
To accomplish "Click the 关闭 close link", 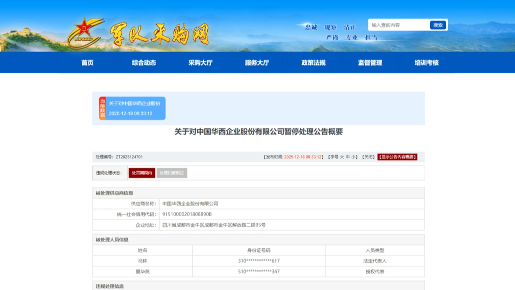I will pos(368,156).
